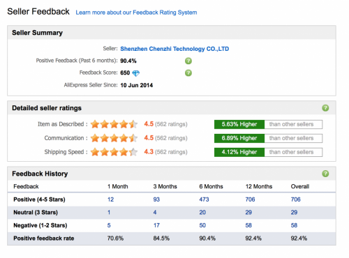The image size is (349, 258).
Task: Open help icon in Detailed seller ratings header
Action: (325, 108)
